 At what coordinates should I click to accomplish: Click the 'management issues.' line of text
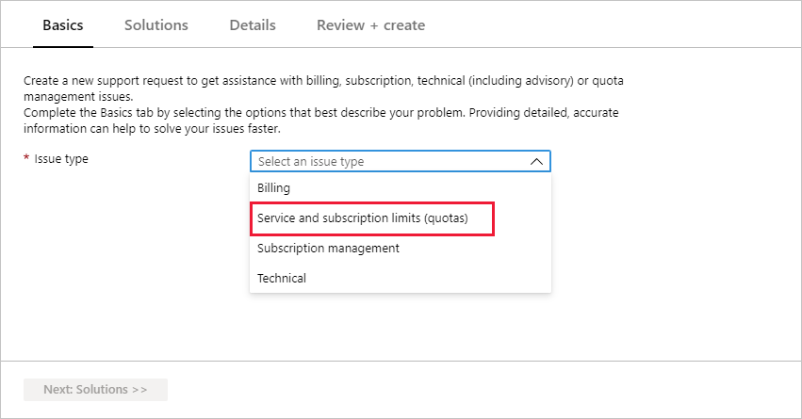(x=78, y=97)
